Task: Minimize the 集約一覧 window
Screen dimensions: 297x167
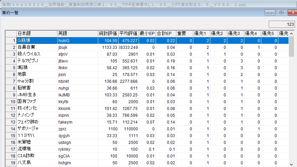Action: [x=271, y=13]
